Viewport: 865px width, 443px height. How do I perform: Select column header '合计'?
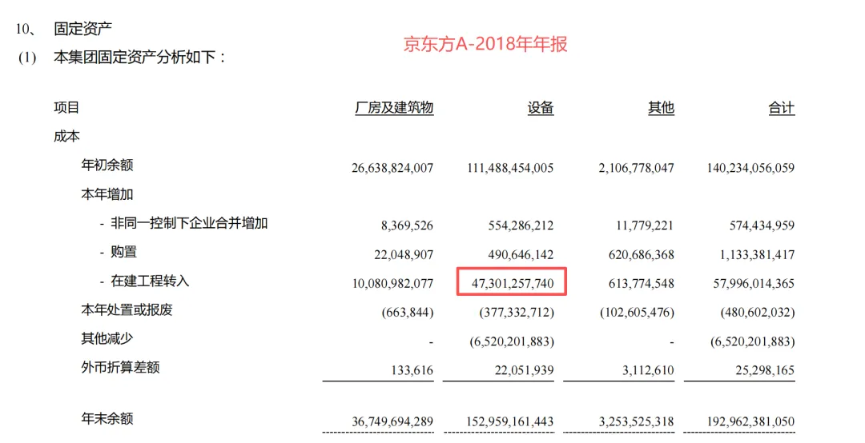tap(781, 107)
